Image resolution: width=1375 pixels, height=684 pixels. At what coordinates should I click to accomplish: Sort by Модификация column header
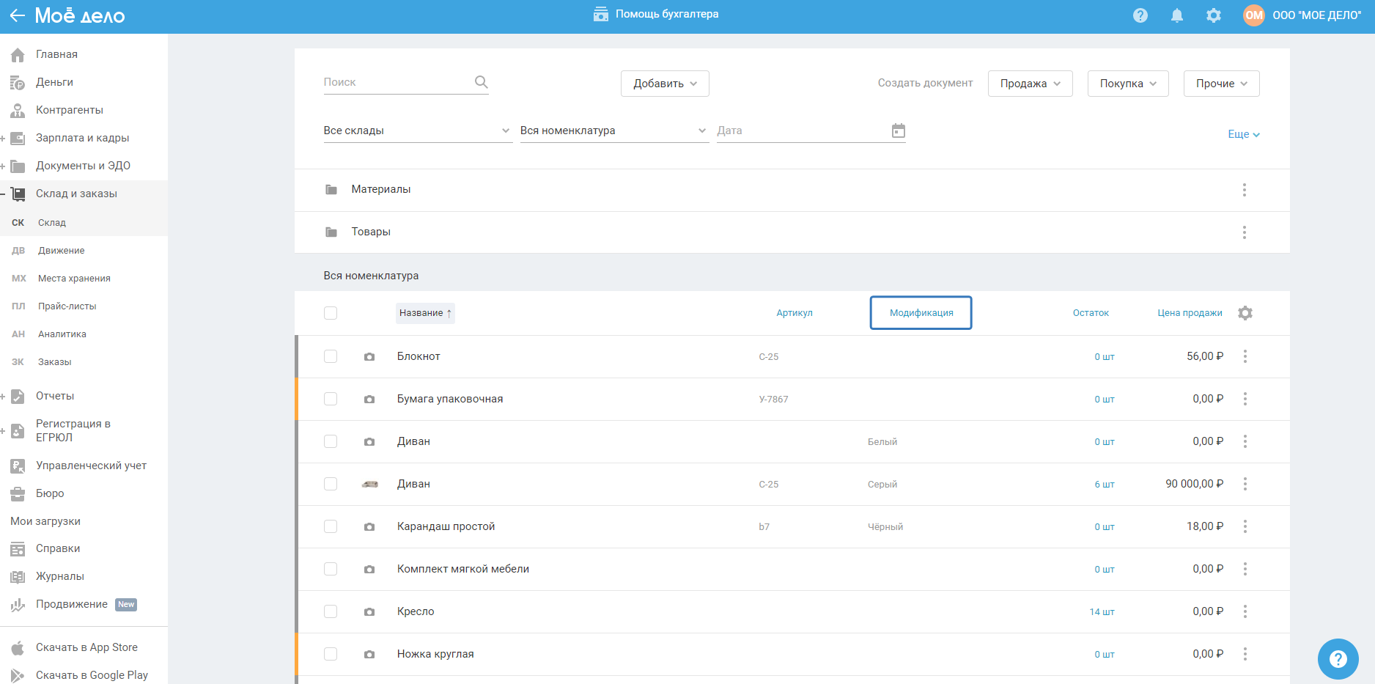(x=921, y=313)
